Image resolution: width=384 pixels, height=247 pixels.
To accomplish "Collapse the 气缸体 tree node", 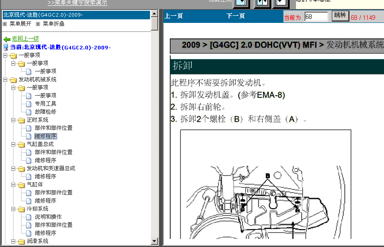I will pyautogui.click(x=13, y=185).
